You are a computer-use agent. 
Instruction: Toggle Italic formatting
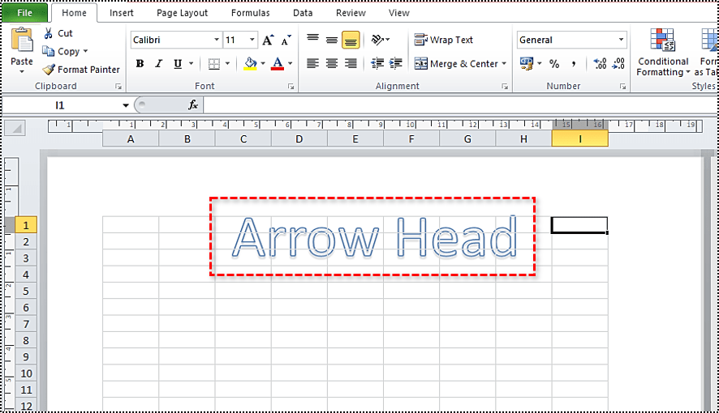point(157,64)
